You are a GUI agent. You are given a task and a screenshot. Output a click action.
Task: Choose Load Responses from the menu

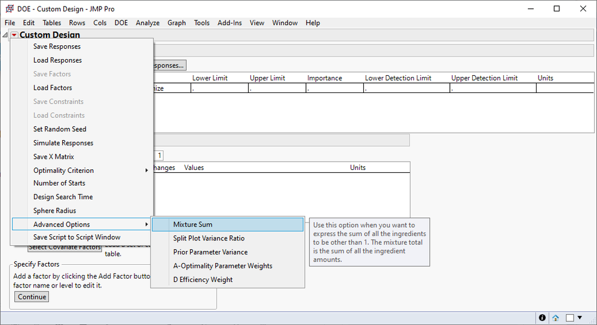pos(82,60)
